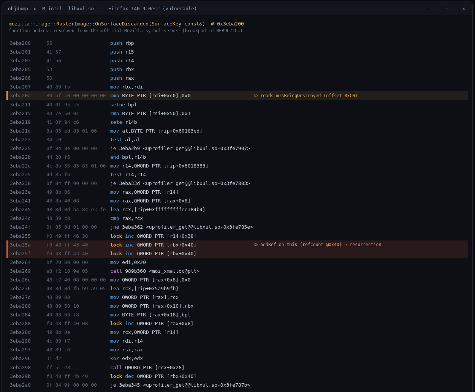
Task: Select the push r14 instruction
Action: pyautogui.click(x=122, y=60)
